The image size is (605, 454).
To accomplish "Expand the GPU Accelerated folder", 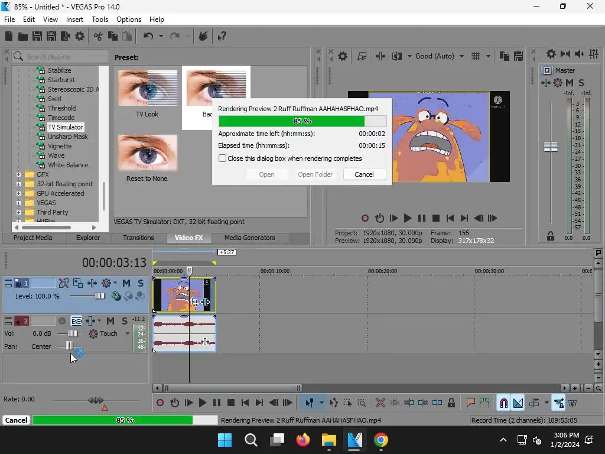I will pos(18,193).
